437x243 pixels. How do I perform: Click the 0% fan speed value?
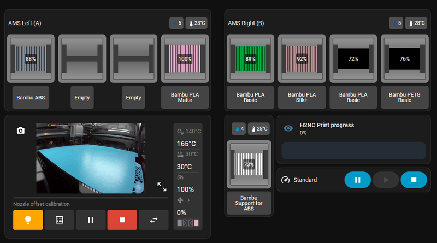click(181, 212)
